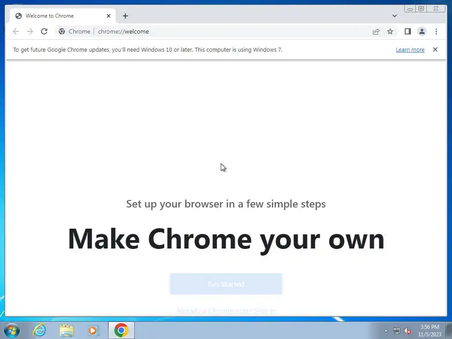Screen dimensions: 452x339
Task: Click the browser Back arrow
Action: tap(16, 31)
